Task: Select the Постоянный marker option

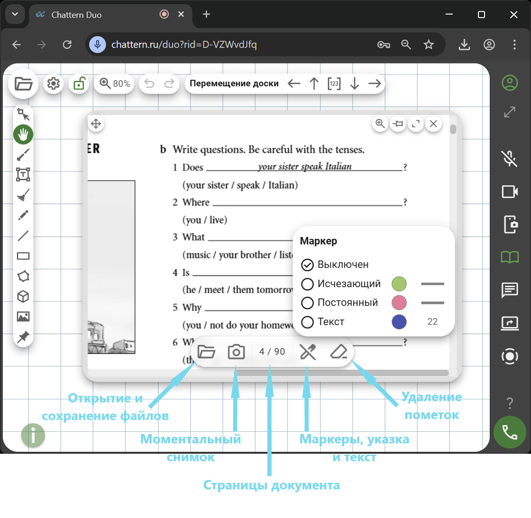Action: (x=307, y=303)
